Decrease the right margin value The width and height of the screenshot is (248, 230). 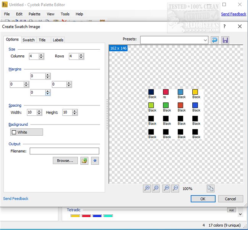coord(69,86)
